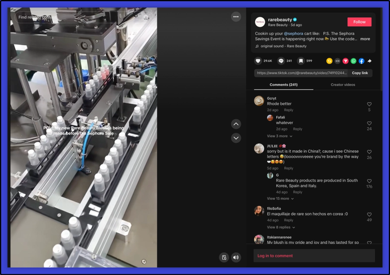Open the @sephora mention link
This screenshot has height=275, width=390.
click(294, 33)
